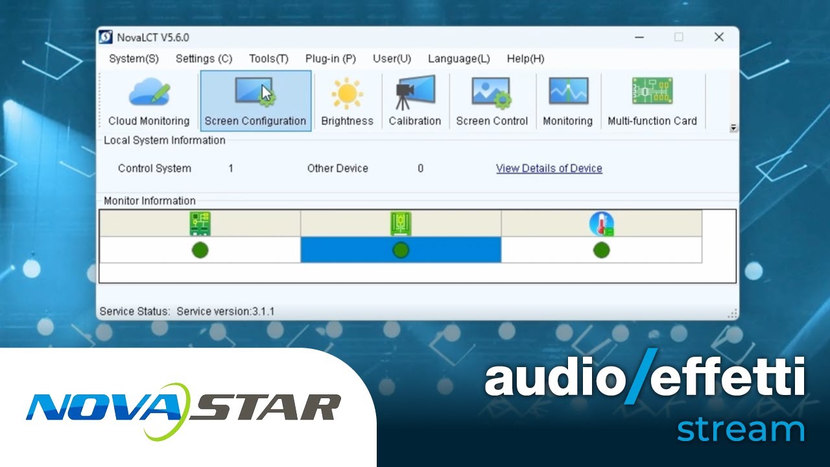Image resolution: width=830 pixels, height=467 pixels.
Task: Click the Service Status label
Action: click(134, 311)
